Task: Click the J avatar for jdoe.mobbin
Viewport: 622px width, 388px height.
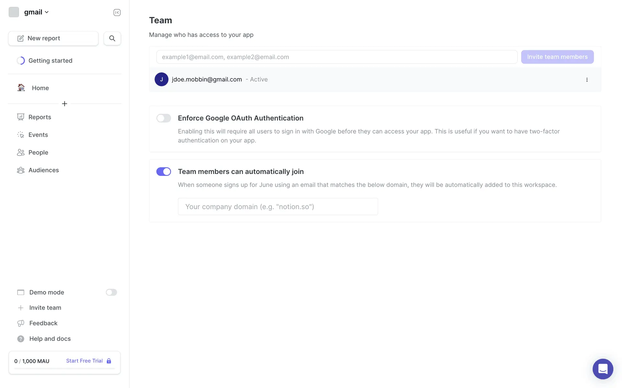Action: (x=161, y=80)
